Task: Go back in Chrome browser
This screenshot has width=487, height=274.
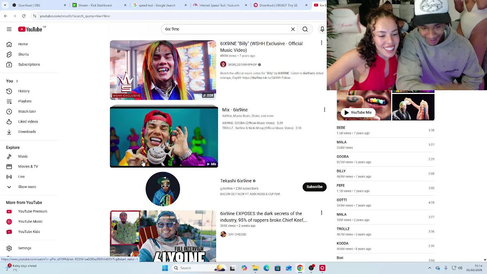Action: [x=5, y=16]
